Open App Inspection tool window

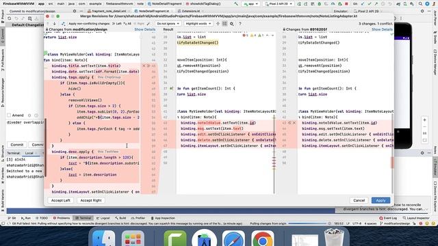click(x=163, y=218)
